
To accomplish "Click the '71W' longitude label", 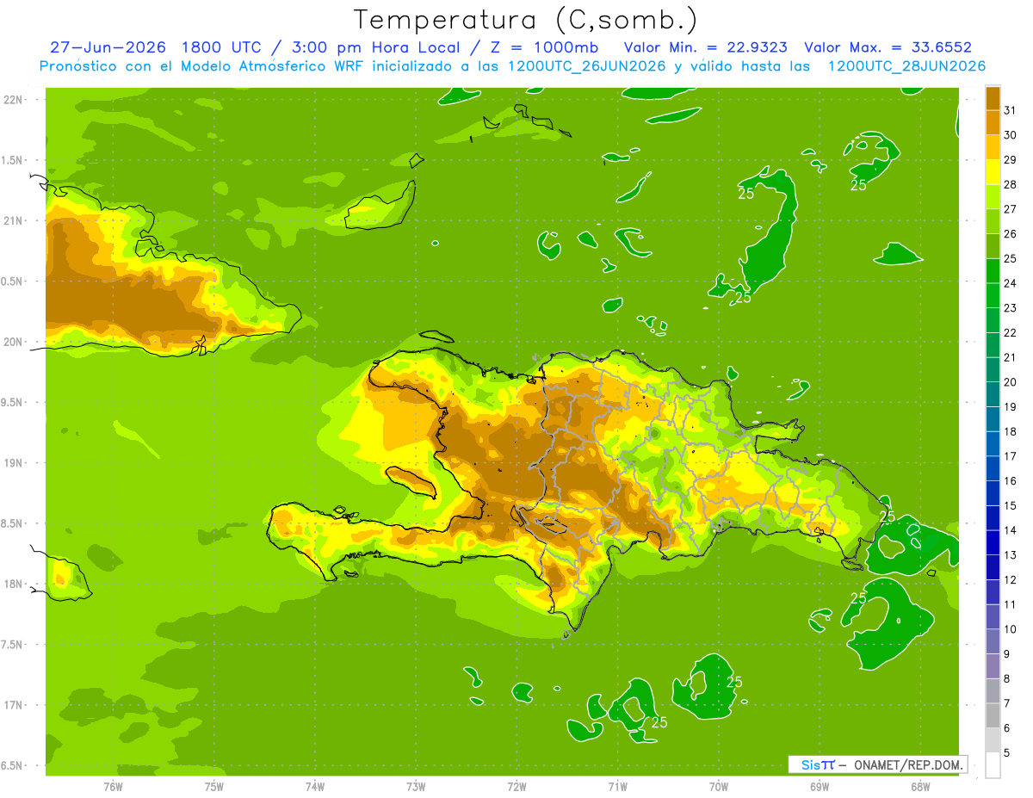I will pos(617,786).
